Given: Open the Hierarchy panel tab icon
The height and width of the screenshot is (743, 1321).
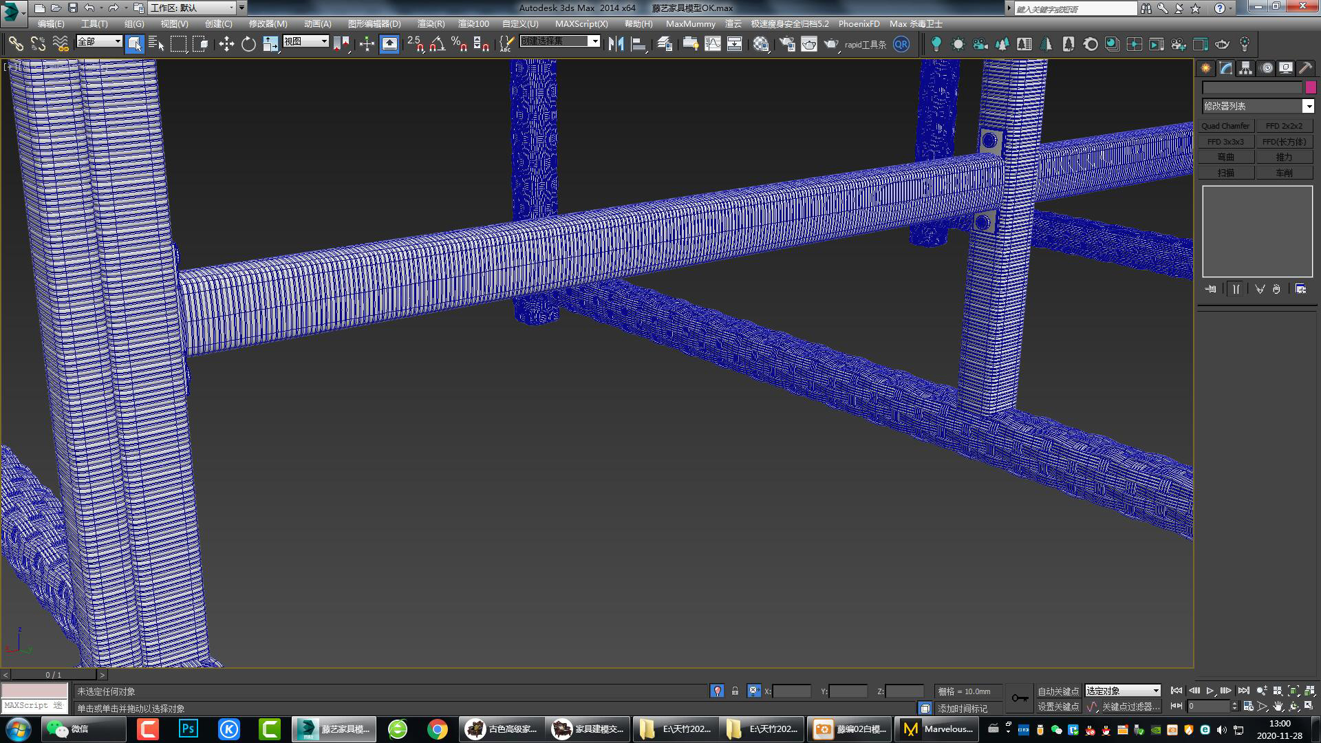Looking at the screenshot, I should 1245,68.
